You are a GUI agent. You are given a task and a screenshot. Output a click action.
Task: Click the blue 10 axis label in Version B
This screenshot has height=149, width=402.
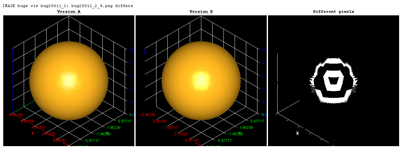coord(264,50)
